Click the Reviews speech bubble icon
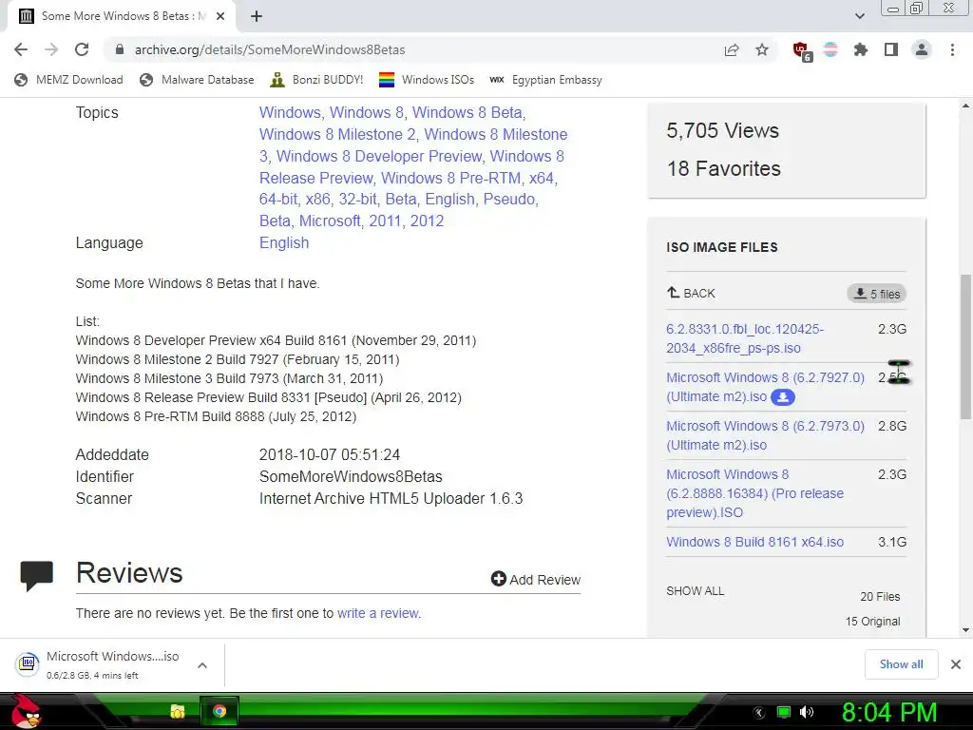Viewport: 973px width, 730px height. pyautogui.click(x=37, y=575)
